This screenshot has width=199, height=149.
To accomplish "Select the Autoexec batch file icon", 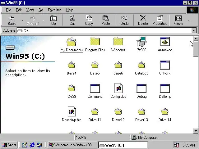I will pos(165,42).
